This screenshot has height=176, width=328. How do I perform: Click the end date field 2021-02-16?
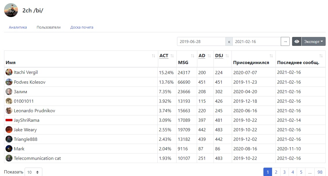coord(257,42)
